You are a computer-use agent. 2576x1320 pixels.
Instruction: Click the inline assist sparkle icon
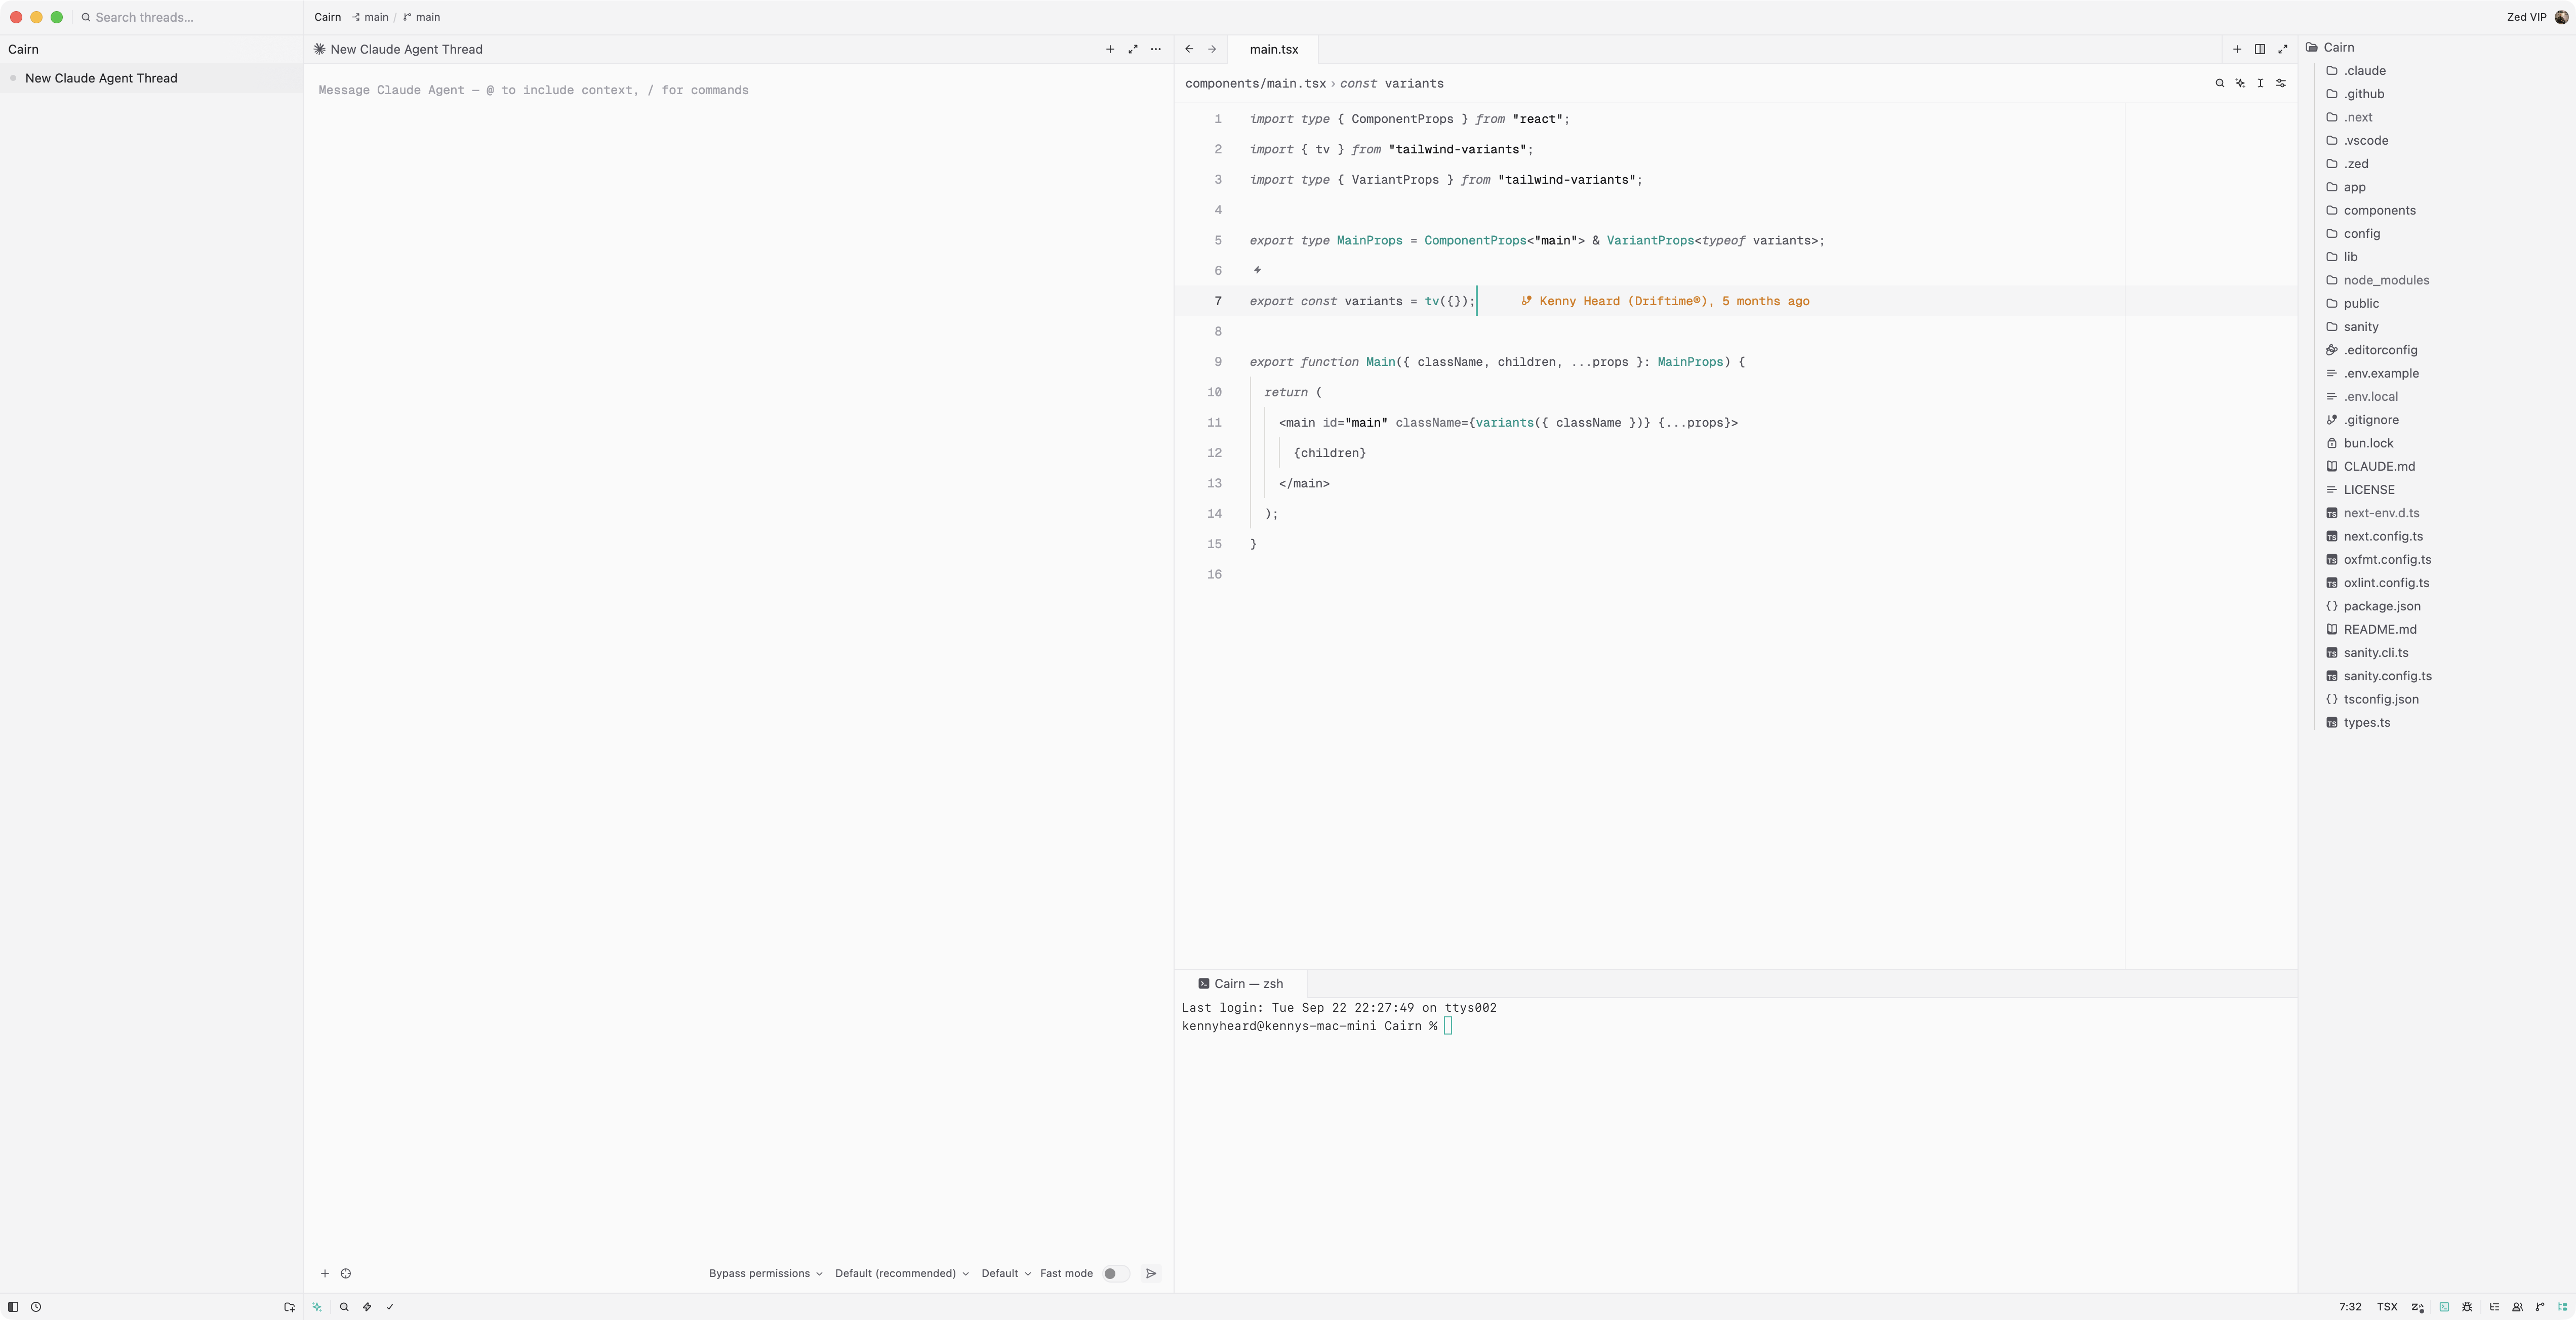pyautogui.click(x=2240, y=83)
